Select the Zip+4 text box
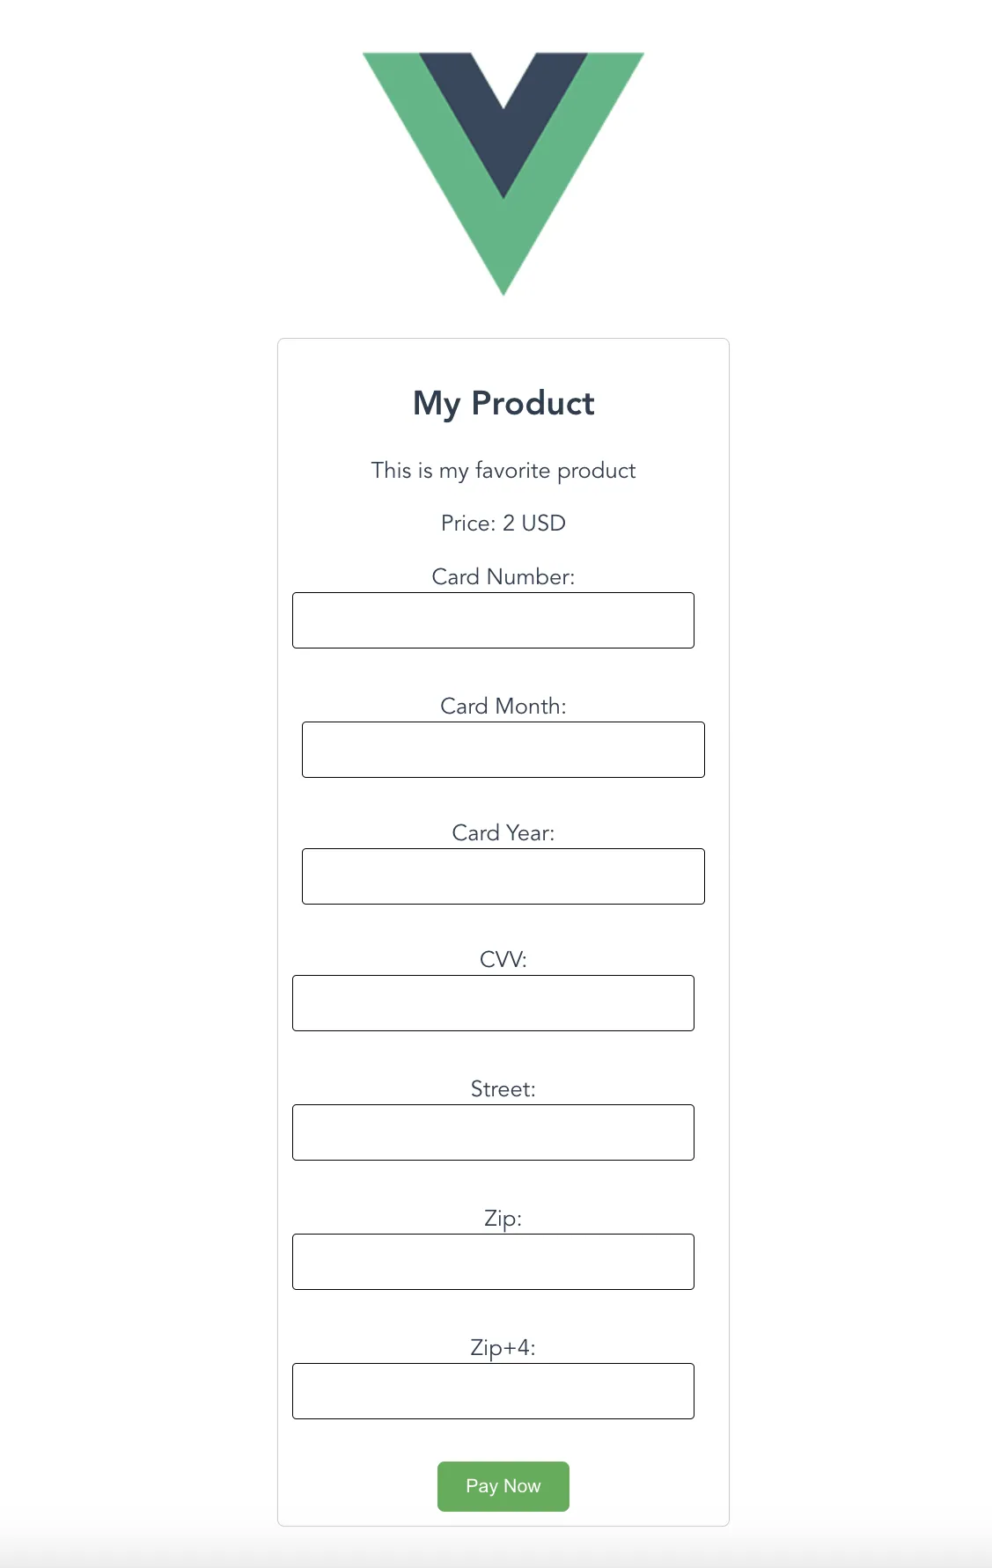This screenshot has height=1568, width=992. 493,1391
